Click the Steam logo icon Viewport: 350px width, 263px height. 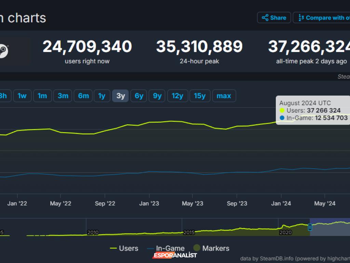point(3,51)
